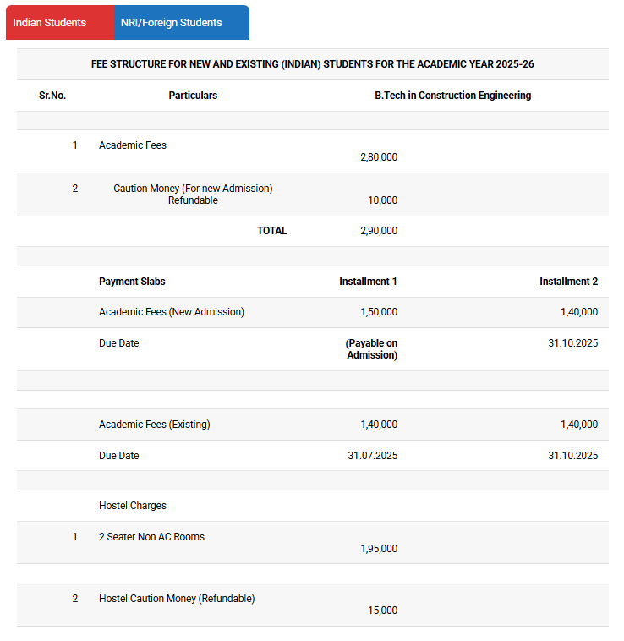Click the TOTAL label
Screen dimensions: 624x641
tap(271, 231)
